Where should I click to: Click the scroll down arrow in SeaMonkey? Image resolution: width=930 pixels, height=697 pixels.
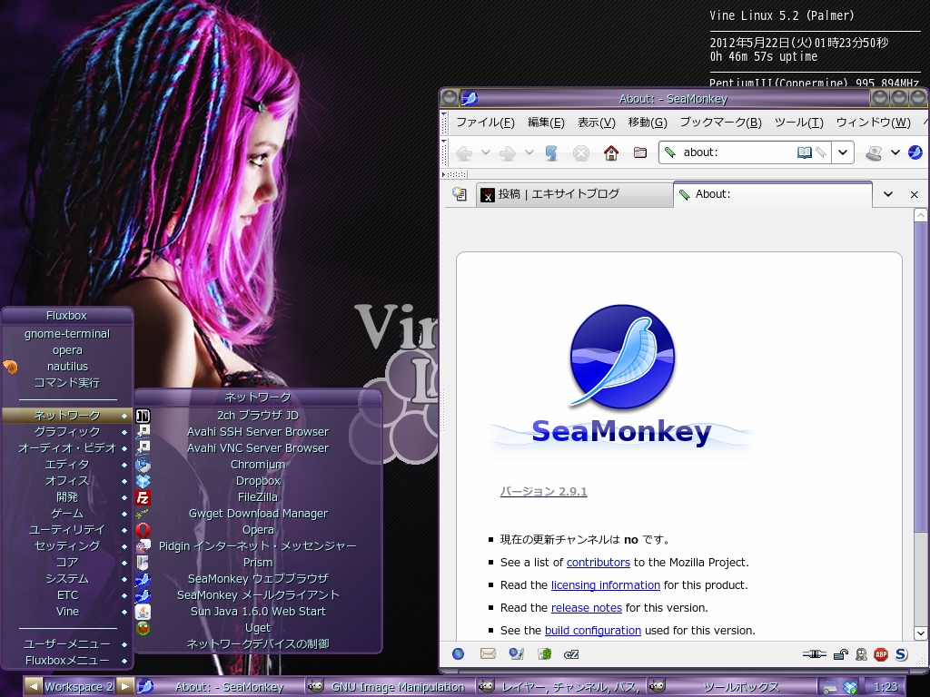point(921,633)
